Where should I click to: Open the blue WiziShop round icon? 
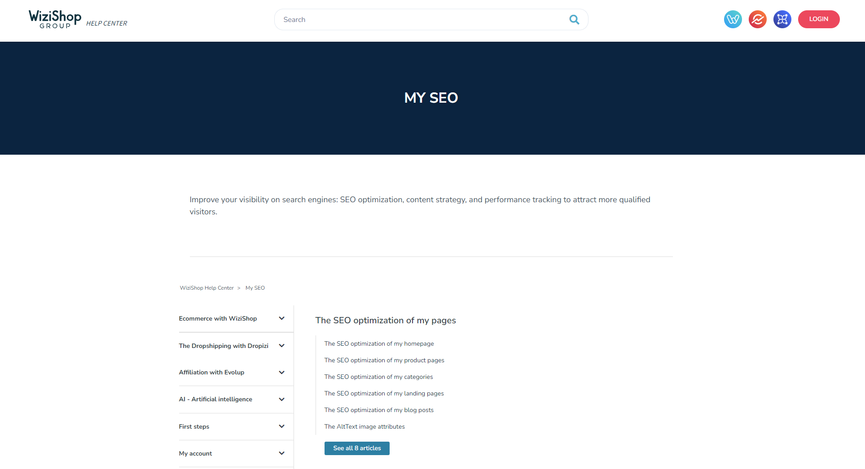point(733,19)
